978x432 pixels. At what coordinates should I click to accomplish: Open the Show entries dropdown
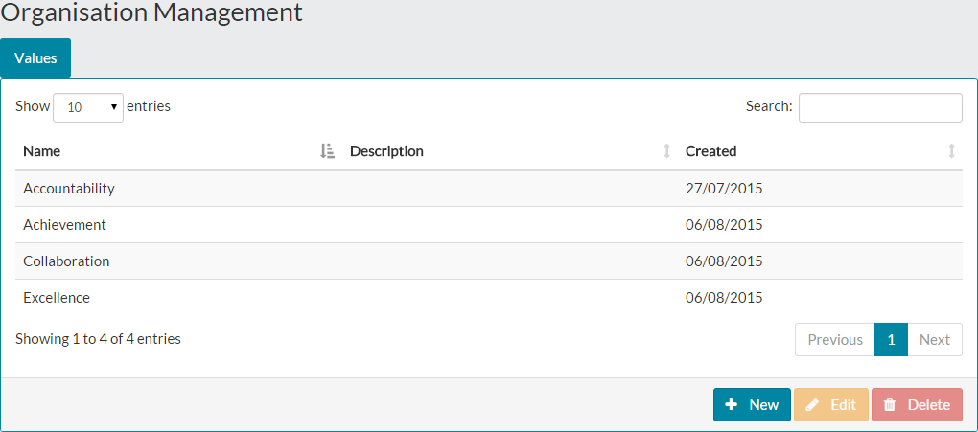tap(88, 107)
